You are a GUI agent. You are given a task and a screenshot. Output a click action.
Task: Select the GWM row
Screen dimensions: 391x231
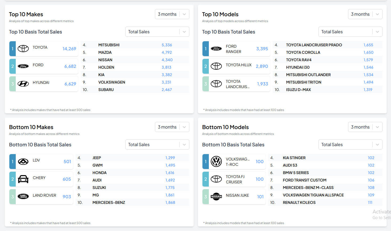click(132, 165)
